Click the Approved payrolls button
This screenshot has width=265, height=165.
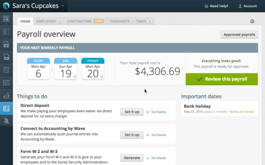tap(239, 35)
